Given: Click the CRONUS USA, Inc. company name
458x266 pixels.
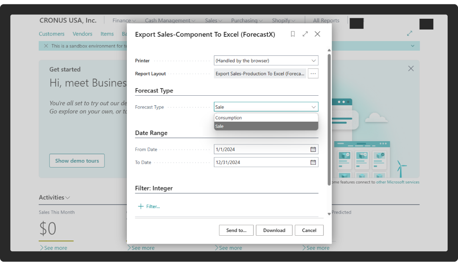Looking at the screenshot, I should click(68, 20).
